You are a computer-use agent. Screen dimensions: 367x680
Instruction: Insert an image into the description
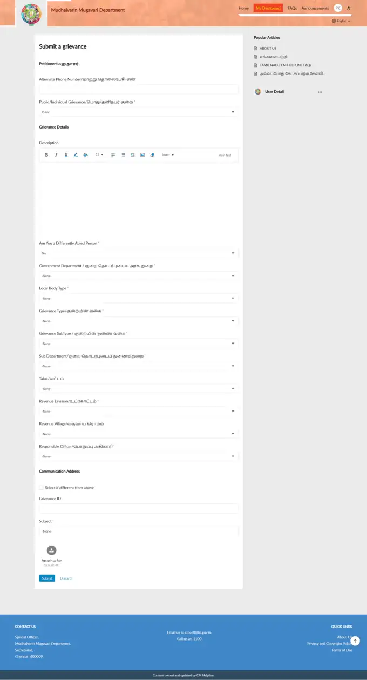pos(142,155)
